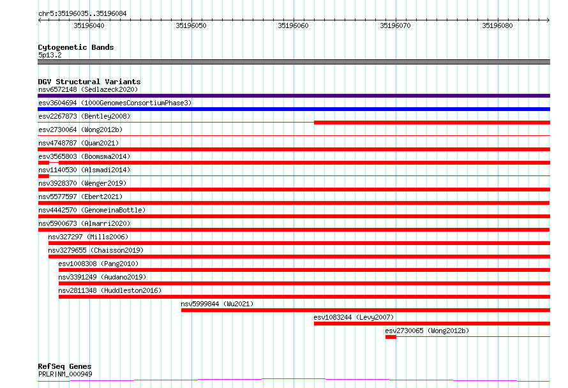Click nsv1140530 (Alsmadi2014) variant label
Viewport: 568px width, 388px height.
(x=84, y=170)
